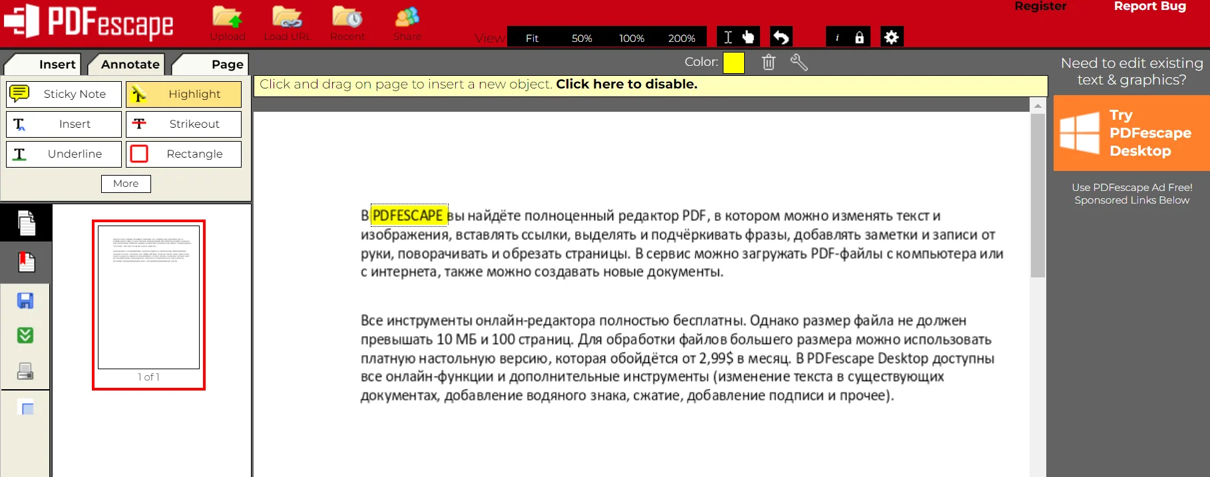Choose the Insert annotation tool

[64, 124]
